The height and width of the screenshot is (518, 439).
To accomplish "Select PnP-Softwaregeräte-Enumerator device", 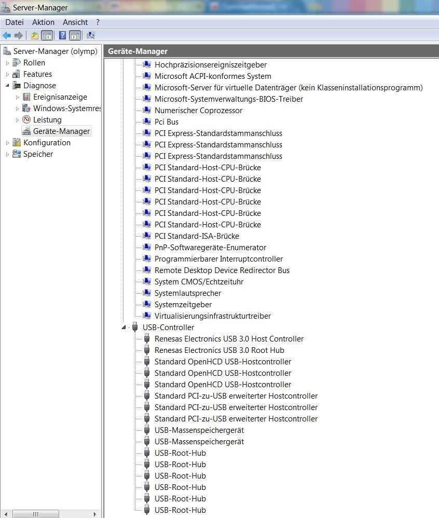I will click(210, 247).
